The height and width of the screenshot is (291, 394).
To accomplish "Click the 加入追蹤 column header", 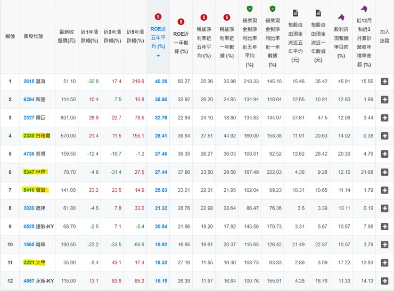I will pos(384,36).
